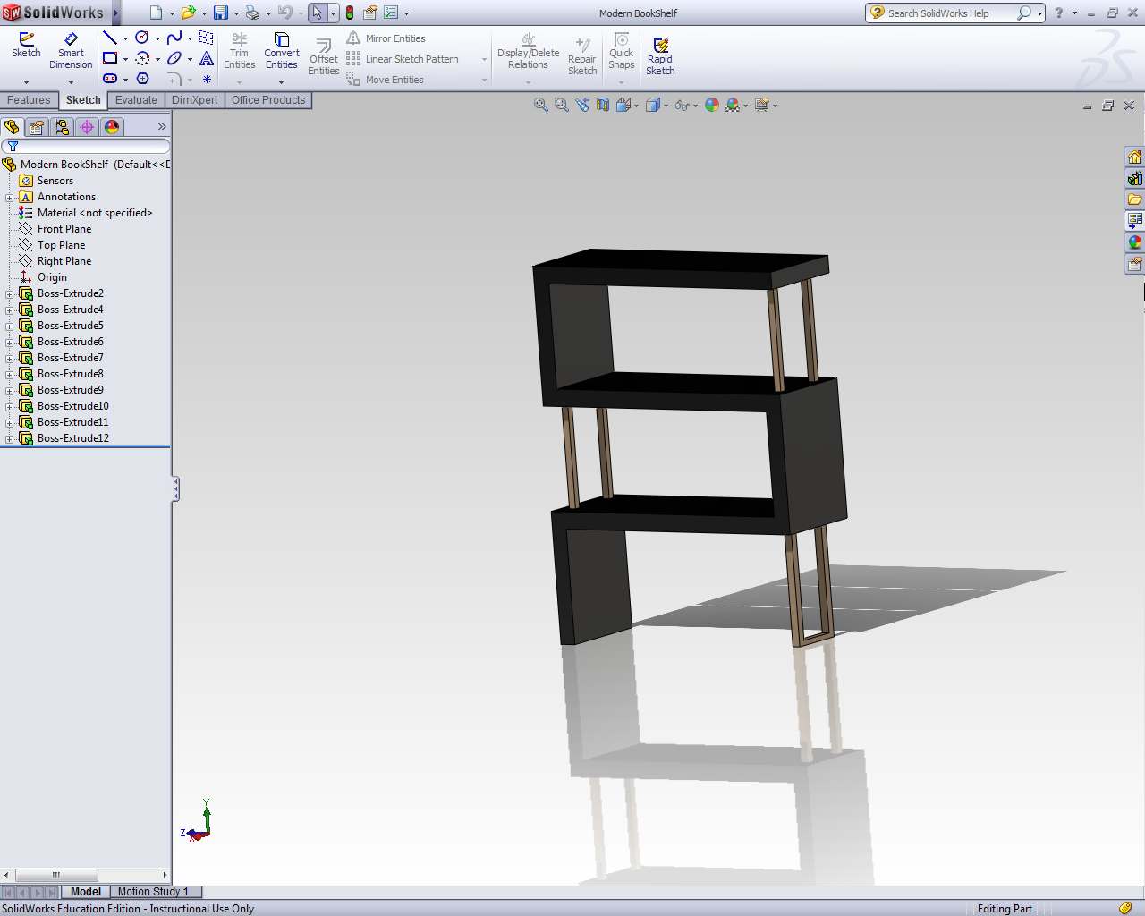Image resolution: width=1145 pixels, height=916 pixels.
Task: Expand Boss-Extrude12 tree node
Action: 10,439
